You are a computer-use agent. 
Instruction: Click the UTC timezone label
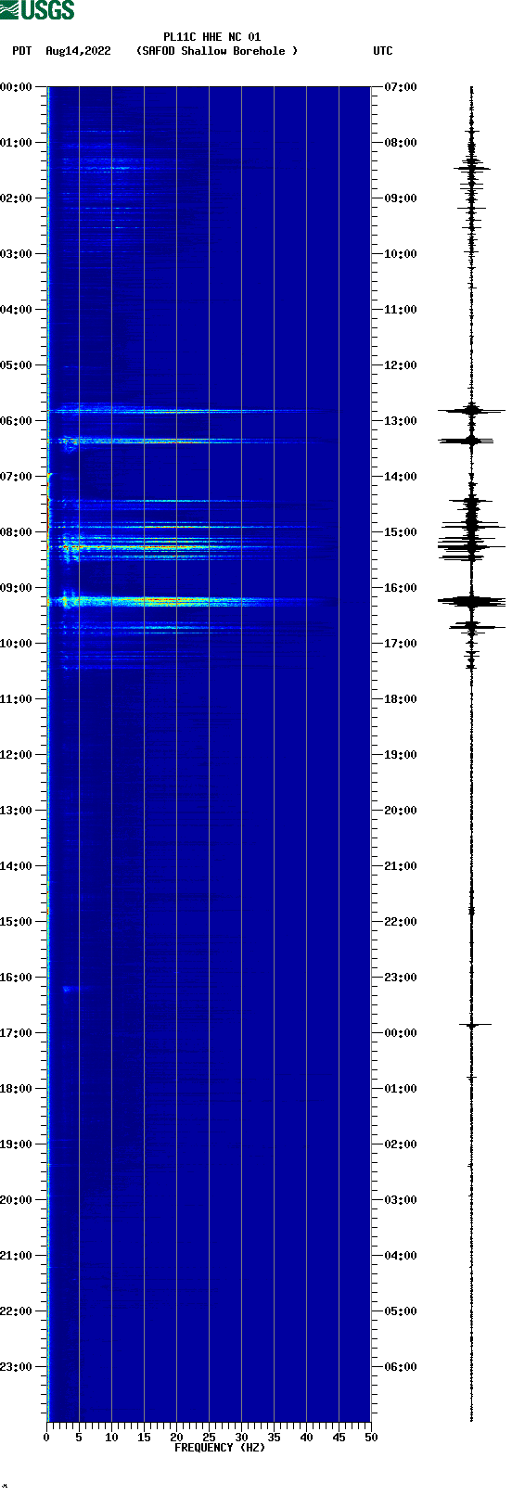[383, 51]
